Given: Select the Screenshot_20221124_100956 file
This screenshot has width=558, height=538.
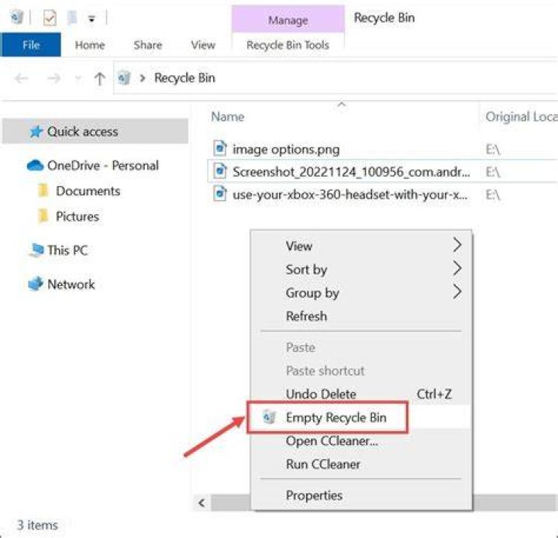Looking at the screenshot, I should [x=351, y=172].
